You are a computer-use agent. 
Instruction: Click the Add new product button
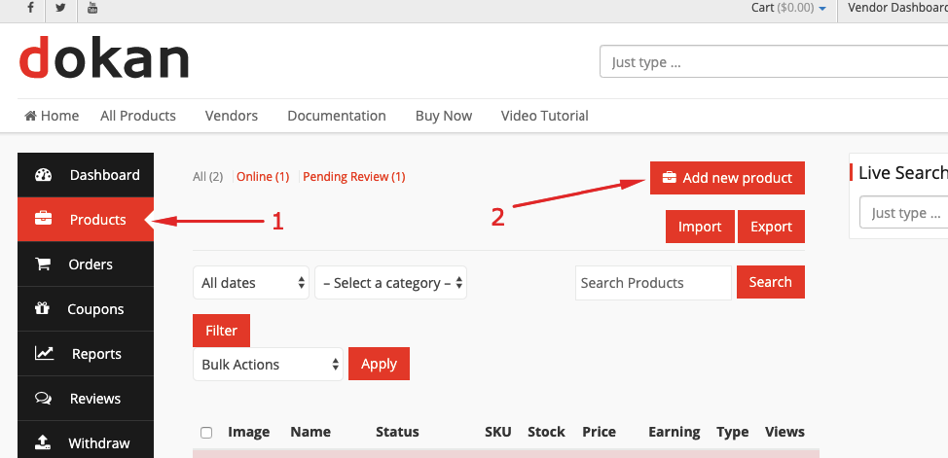pyautogui.click(x=727, y=178)
